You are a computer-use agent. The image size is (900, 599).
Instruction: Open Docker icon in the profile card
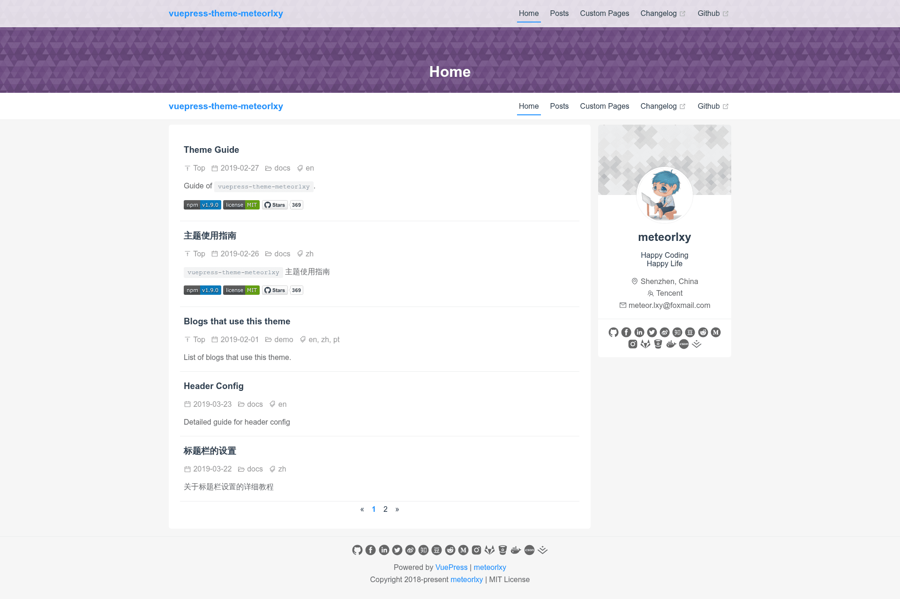coord(671,344)
